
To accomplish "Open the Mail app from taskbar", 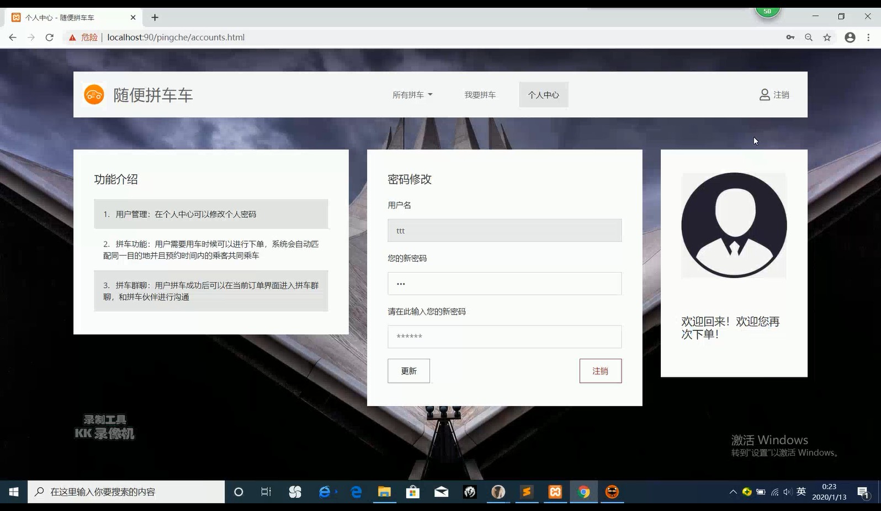I will (442, 492).
